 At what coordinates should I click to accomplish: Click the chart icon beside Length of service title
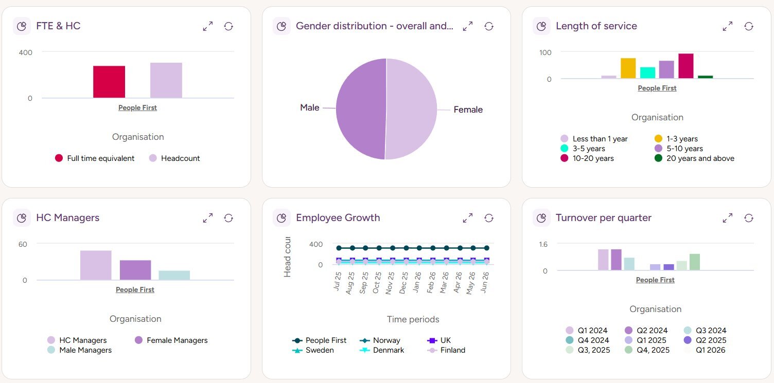tap(541, 26)
